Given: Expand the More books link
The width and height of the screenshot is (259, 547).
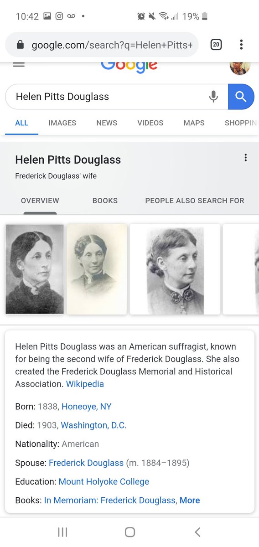Looking at the screenshot, I should (x=190, y=500).
